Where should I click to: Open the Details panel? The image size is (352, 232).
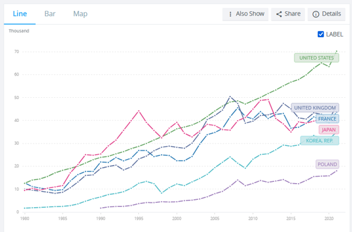coord(327,14)
